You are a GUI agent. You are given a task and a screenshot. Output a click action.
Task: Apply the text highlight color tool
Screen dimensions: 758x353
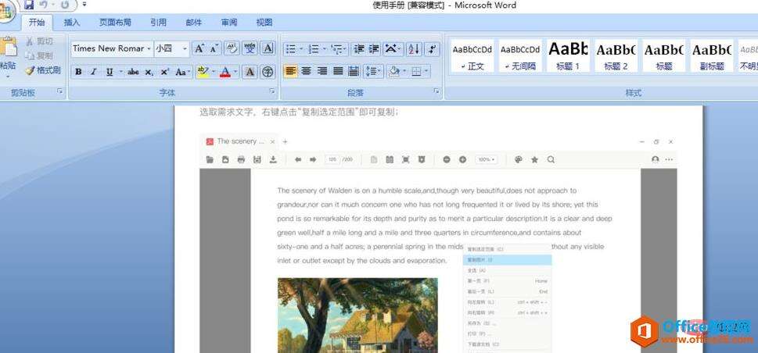click(x=203, y=72)
